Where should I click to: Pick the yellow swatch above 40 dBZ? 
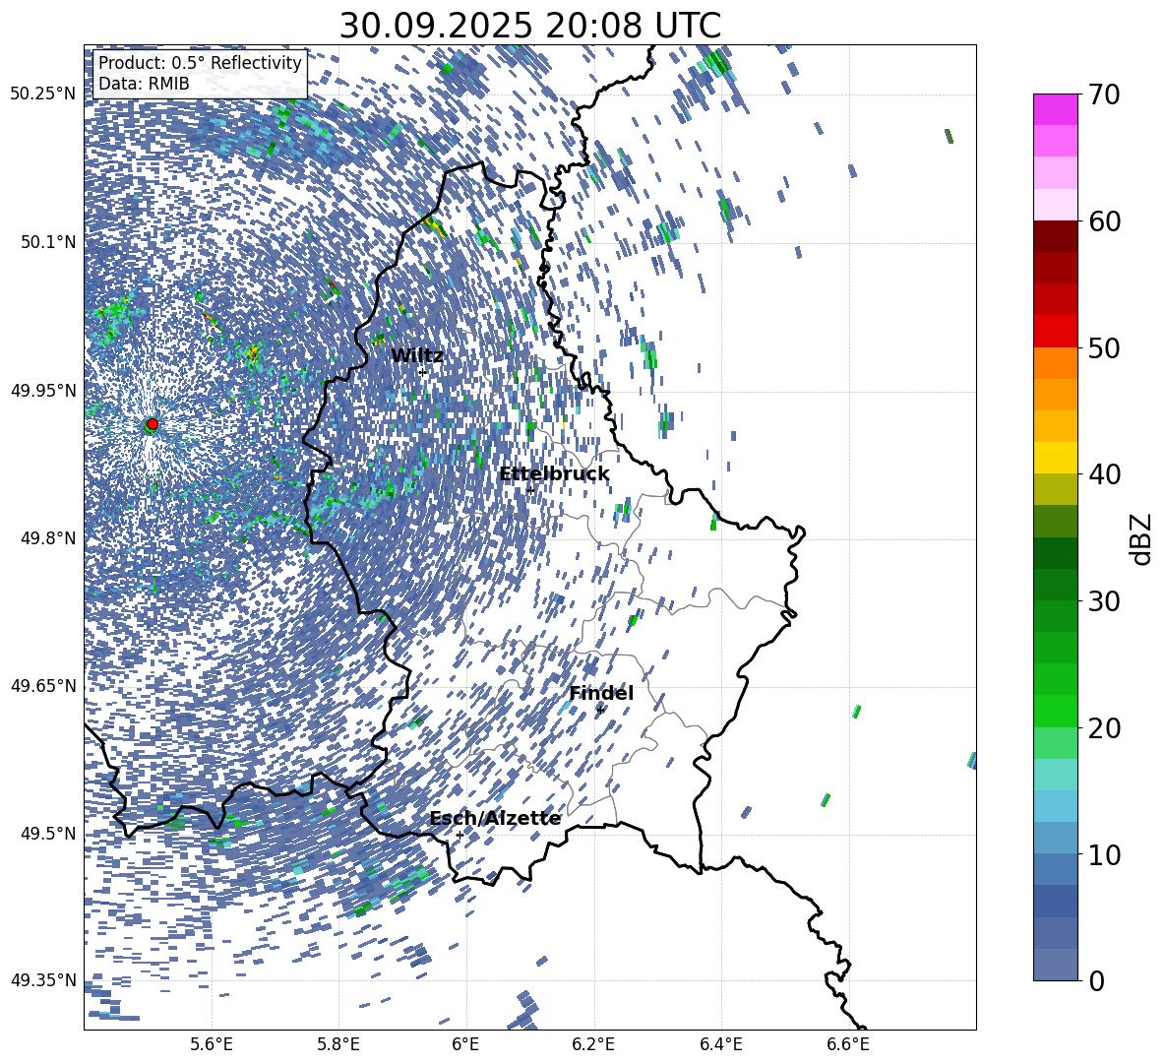click(1055, 458)
